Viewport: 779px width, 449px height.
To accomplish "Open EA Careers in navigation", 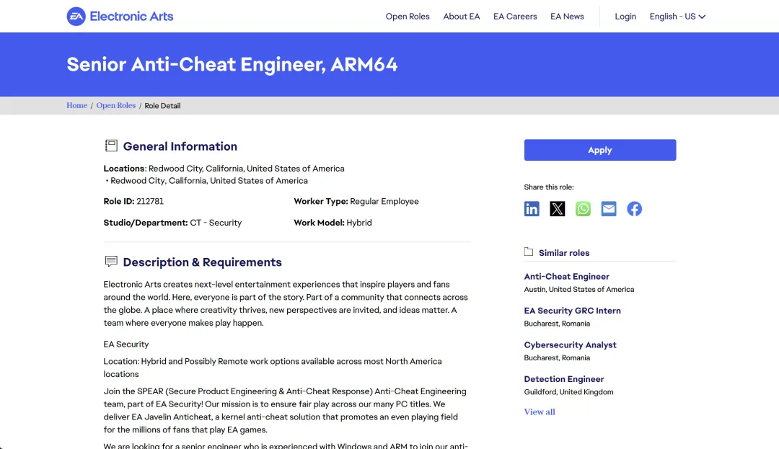I will [515, 17].
